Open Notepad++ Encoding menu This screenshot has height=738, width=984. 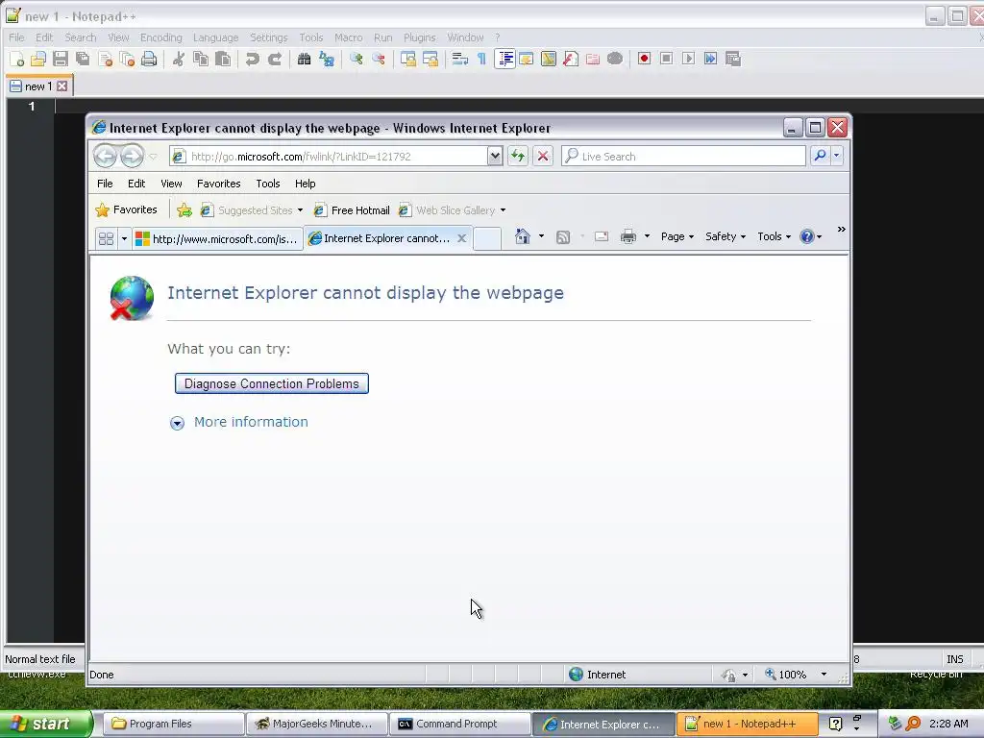pos(161,37)
